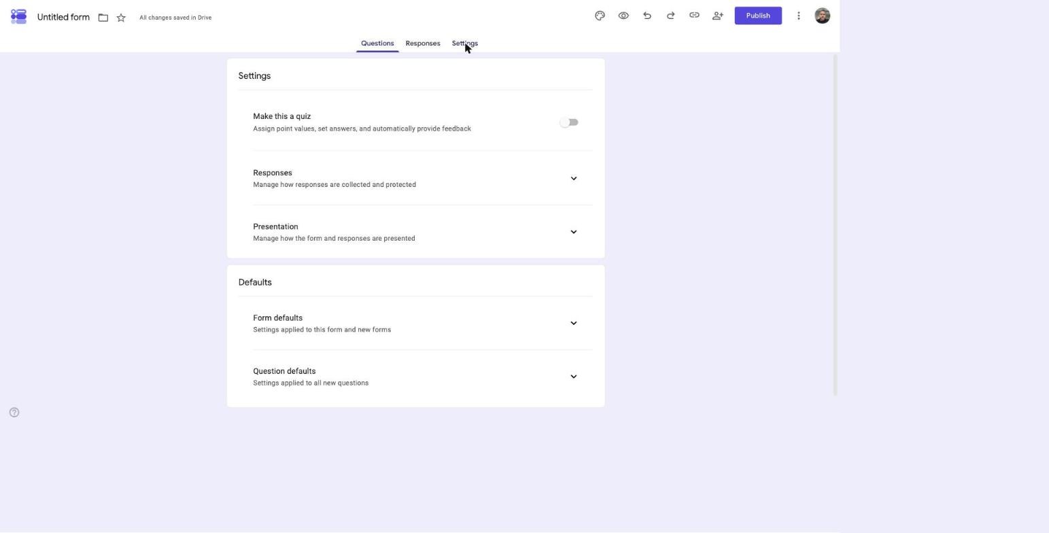
Task: Open the more options menu
Action: click(799, 16)
